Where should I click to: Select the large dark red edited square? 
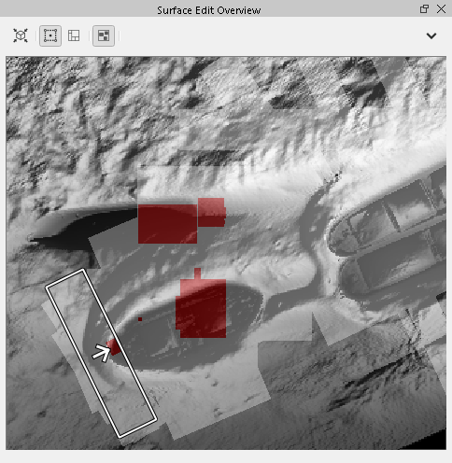[167, 224]
